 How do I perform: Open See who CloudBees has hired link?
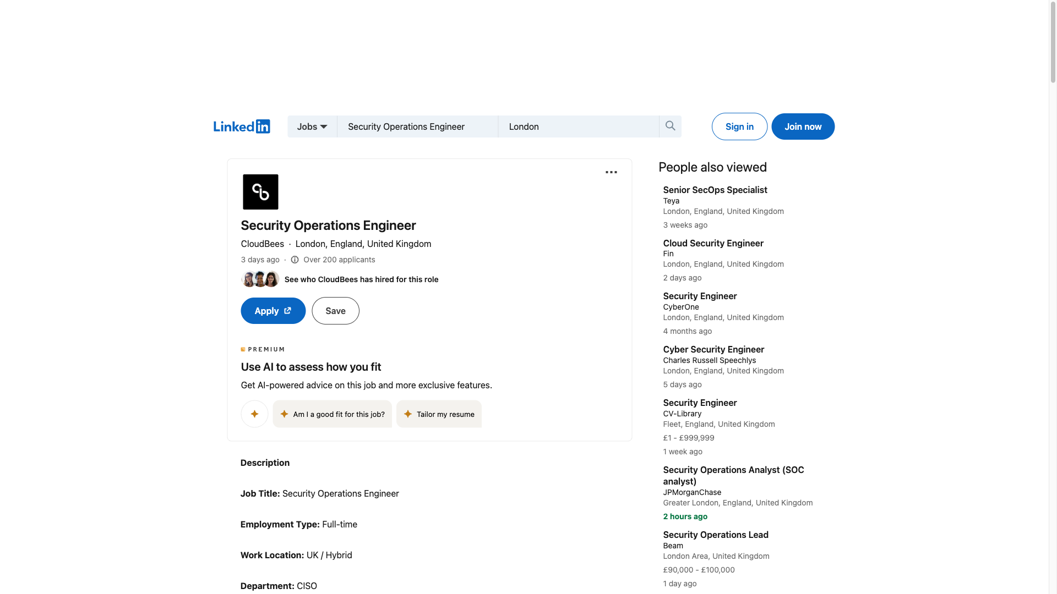[361, 279]
